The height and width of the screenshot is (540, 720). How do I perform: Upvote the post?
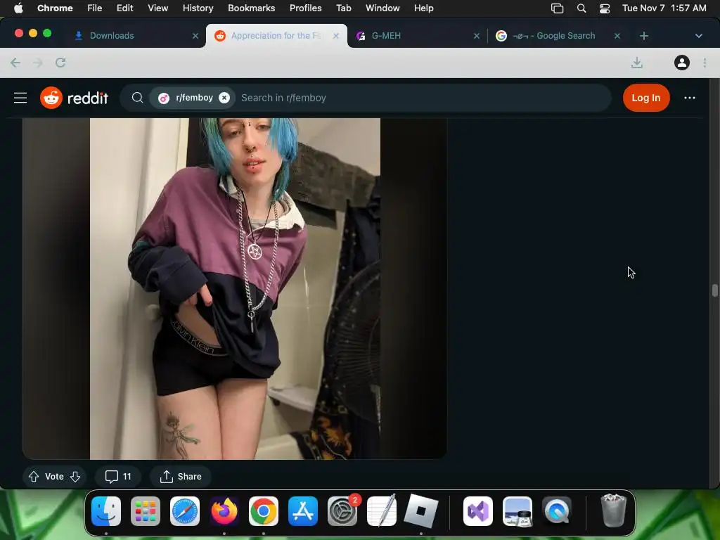coord(34,477)
